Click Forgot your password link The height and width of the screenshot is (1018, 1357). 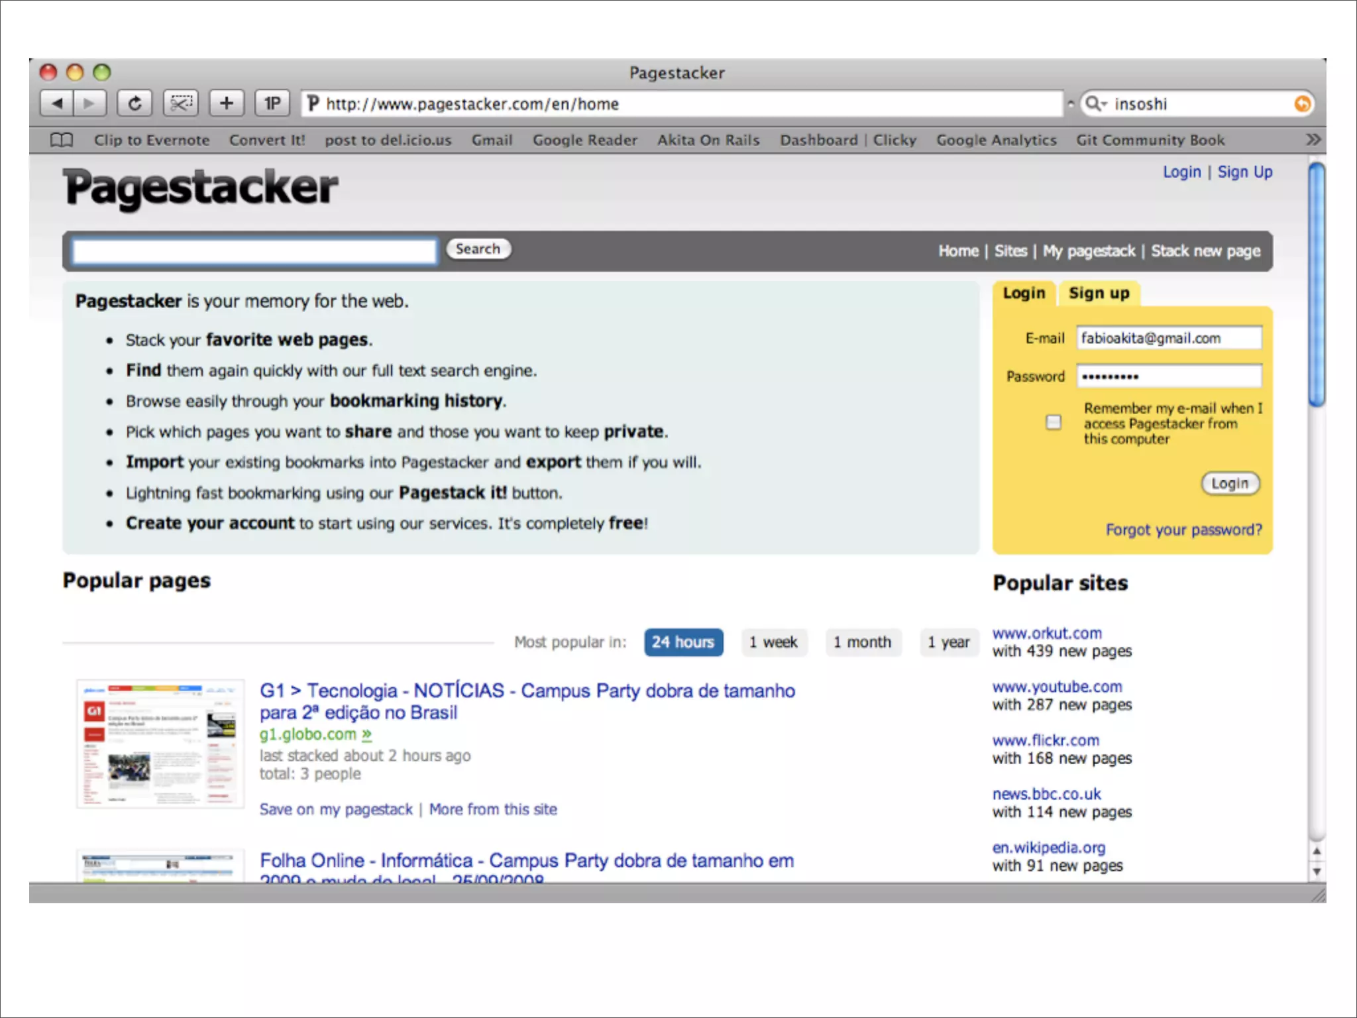(x=1183, y=530)
